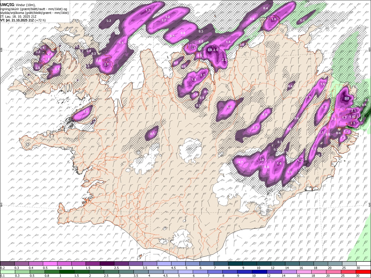The height and width of the screenshot is (278, 371).
Task: Select the '30' label under the red swatch
Action: click(358, 276)
